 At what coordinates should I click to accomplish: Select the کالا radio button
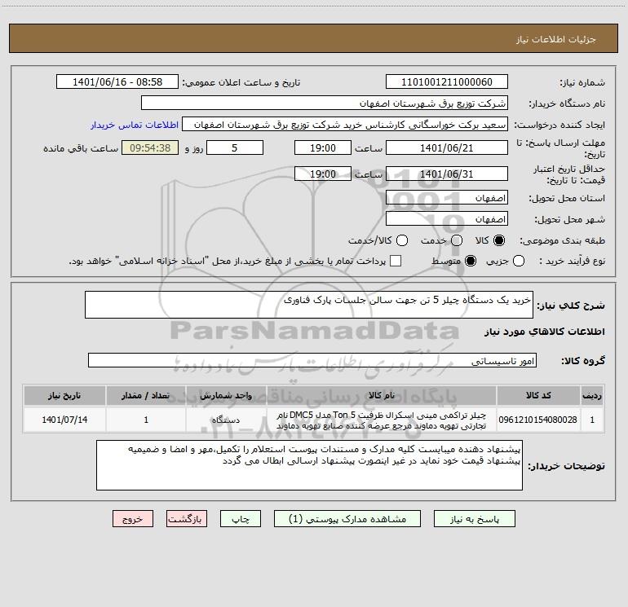tap(499, 240)
